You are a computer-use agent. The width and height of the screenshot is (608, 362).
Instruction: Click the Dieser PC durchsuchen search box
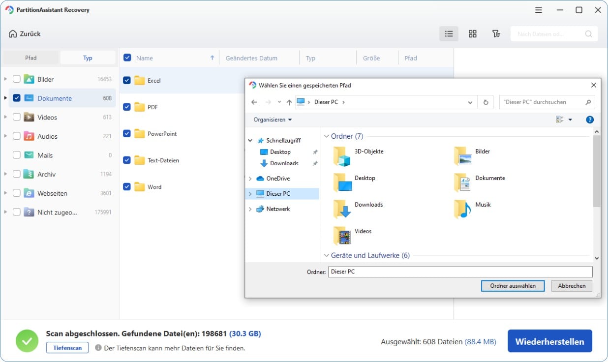pos(547,102)
